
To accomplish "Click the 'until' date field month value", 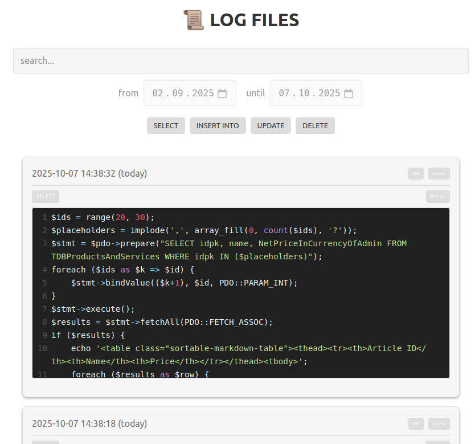I will pyautogui.click(x=304, y=93).
